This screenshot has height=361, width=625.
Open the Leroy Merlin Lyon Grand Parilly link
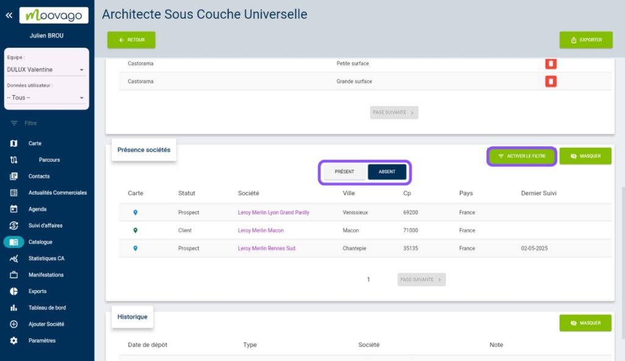point(273,213)
